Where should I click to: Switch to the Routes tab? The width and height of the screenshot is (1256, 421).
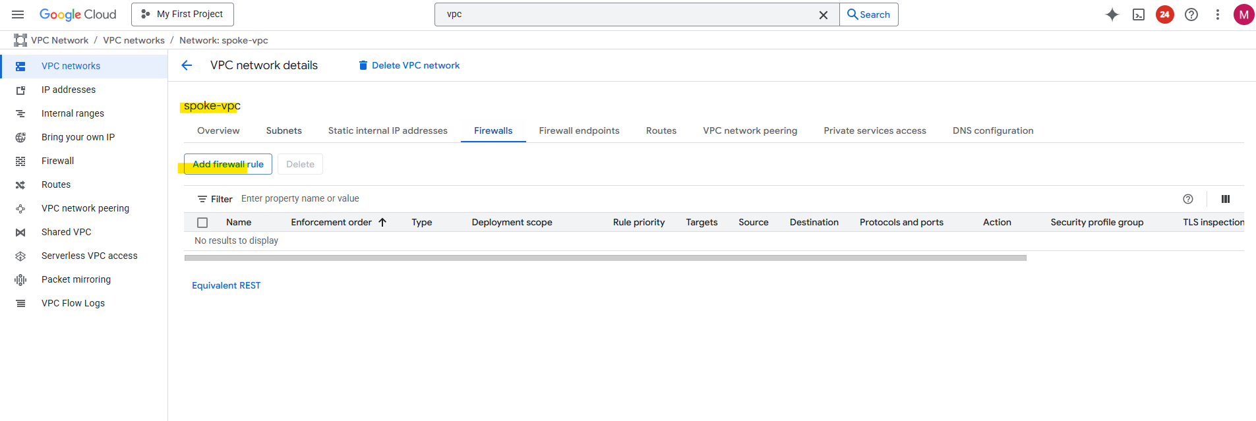coord(661,130)
